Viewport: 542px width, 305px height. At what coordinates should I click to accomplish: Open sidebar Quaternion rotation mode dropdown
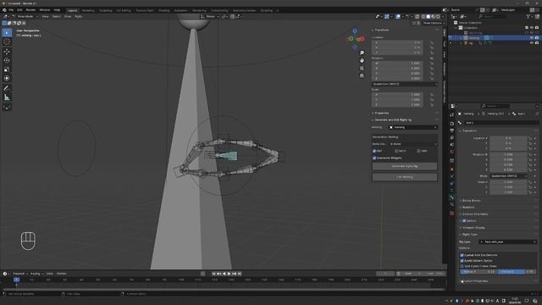pyautogui.click(x=405, y=84)
